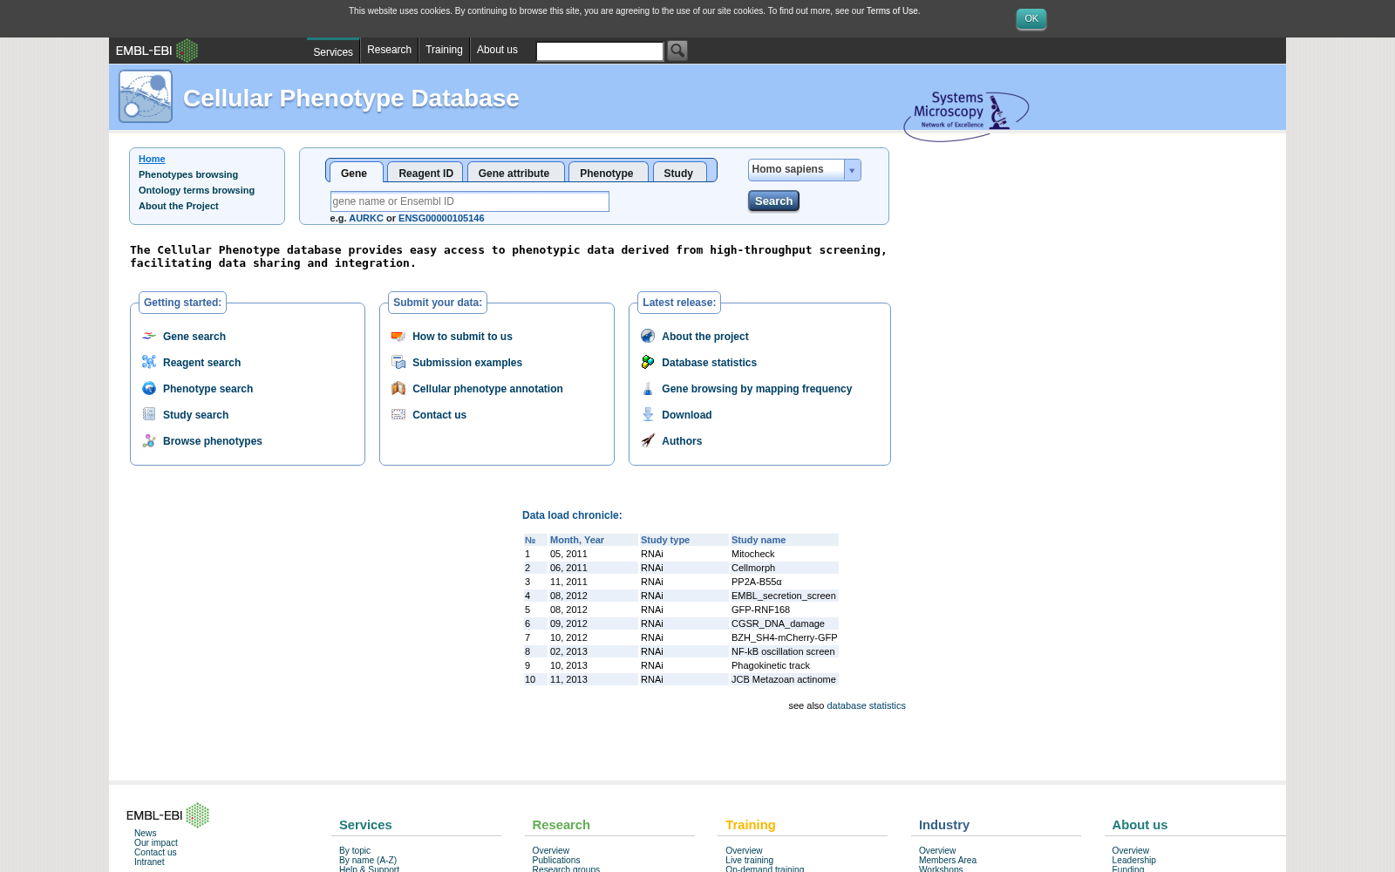Open the Terms of Use link
Image resolution: width=1395 pixels, height=872 pixels.
[x=892, y=11]
